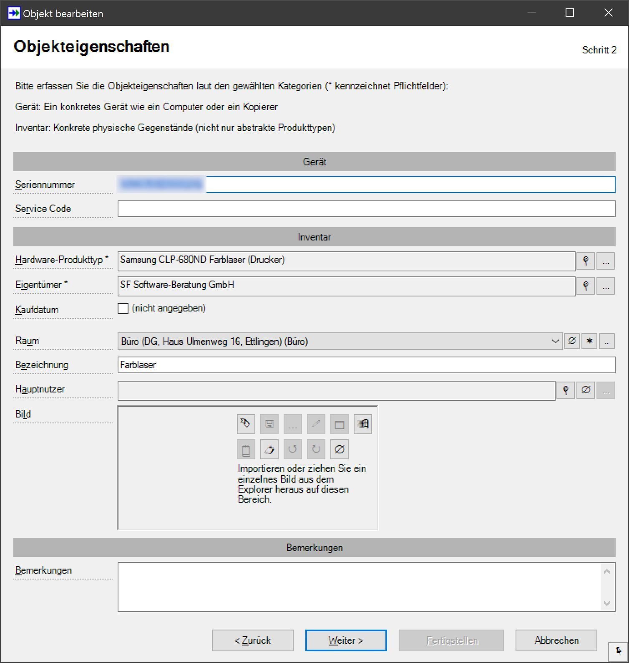This screenshot has height=663, width=629.
Task: Click the rotate image clockwise icon
Action: pyautogui.click(x=316, y=449)
